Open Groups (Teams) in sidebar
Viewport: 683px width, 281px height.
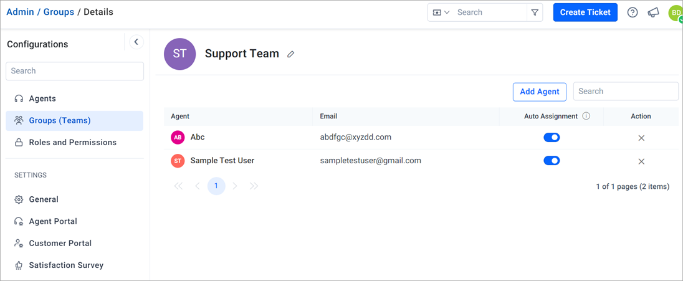click(x=75, y=121)
